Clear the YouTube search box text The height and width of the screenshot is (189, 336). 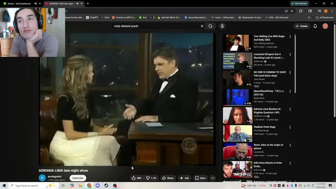[202, 26]
